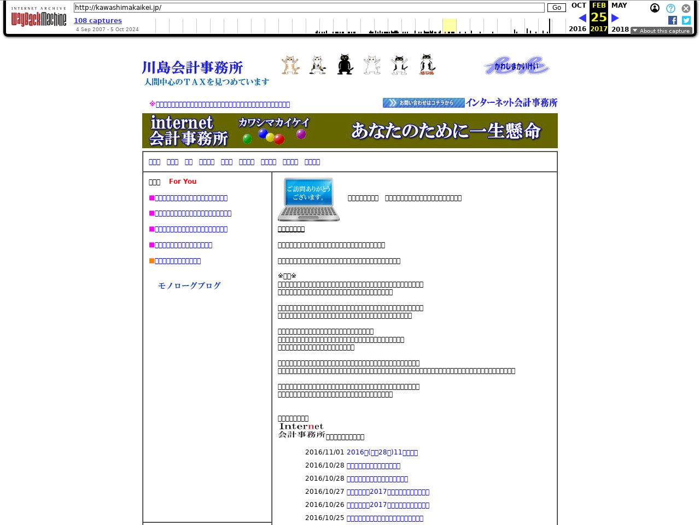
Task: Open the 2016/10/26 news link
Action: 388,505
